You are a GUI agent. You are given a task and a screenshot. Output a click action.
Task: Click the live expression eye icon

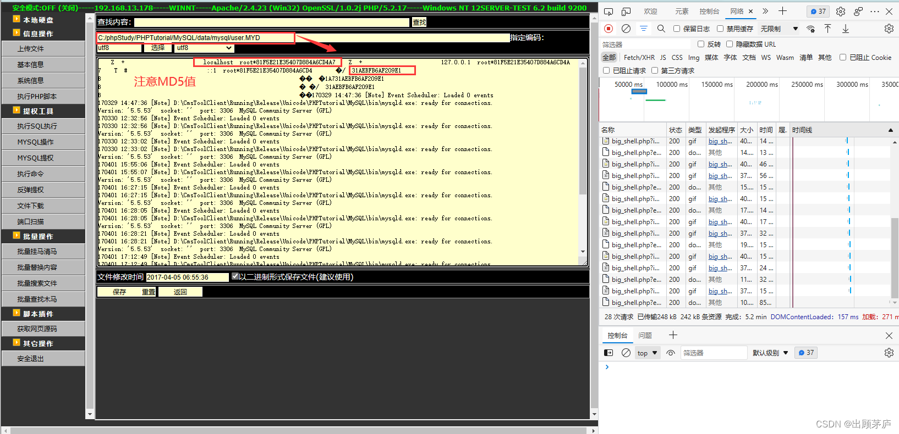671,353
